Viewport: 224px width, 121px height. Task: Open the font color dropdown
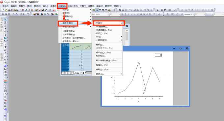[x=159, y=14]
